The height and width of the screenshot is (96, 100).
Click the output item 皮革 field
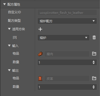(x=67, y=78)
